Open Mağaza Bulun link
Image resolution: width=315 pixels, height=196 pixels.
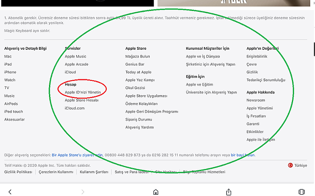137,56
